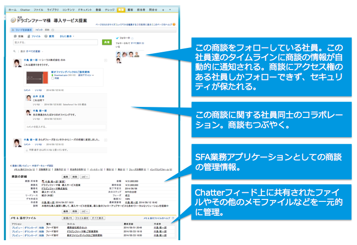Click the 新規メモ button
Viewport: 357px width, 245px height.
(68, 218)
